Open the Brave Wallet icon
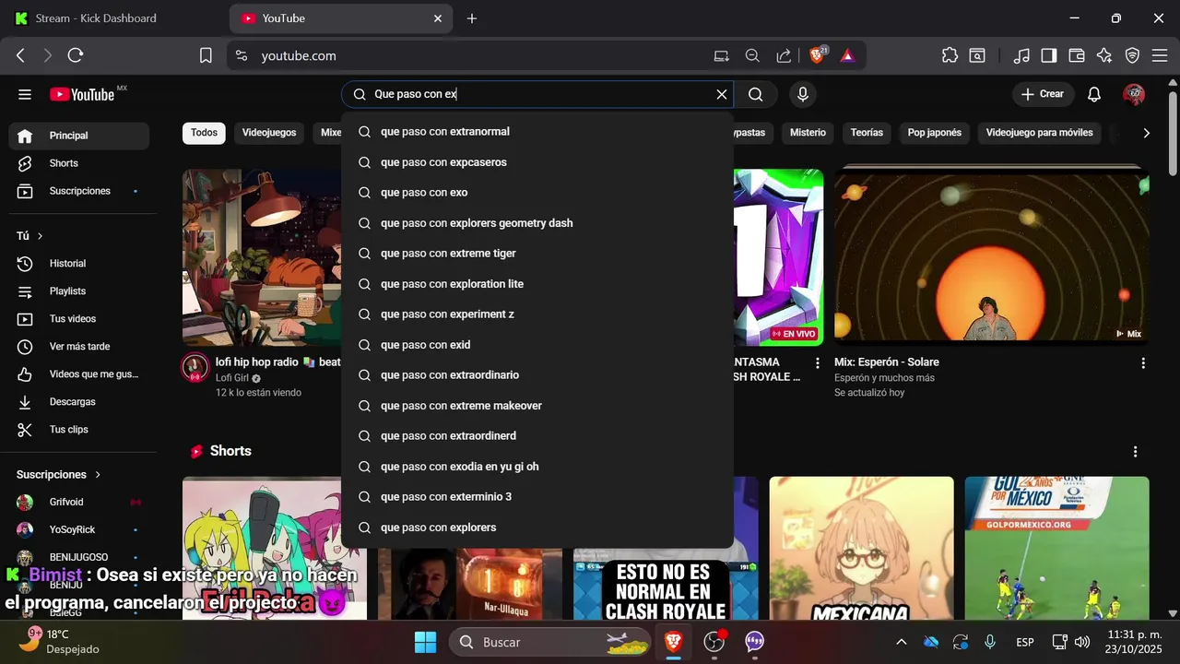The height and width of the screenshot is (664, 1180). (x=1077, y=55)
